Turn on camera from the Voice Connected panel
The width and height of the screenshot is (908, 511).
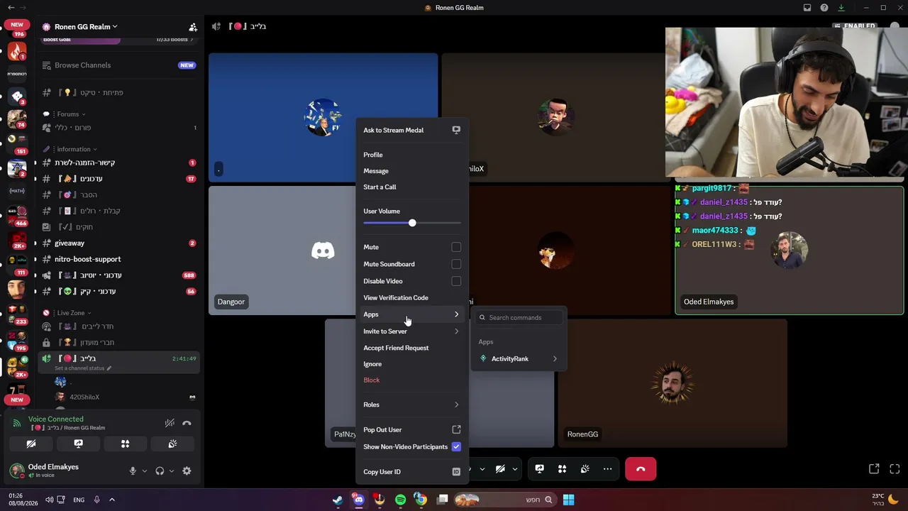[31, 444]
